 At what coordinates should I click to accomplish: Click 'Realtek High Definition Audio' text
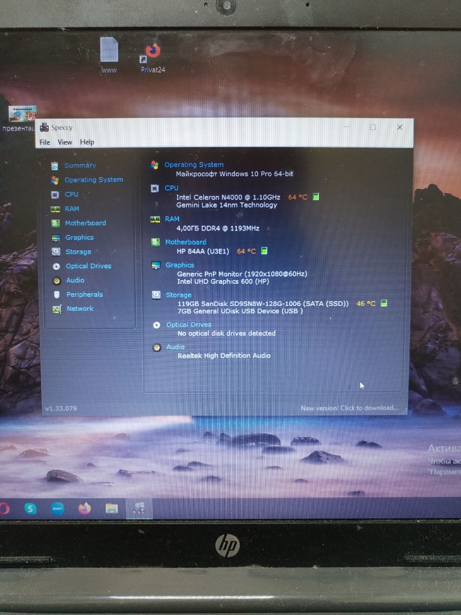point(224,356)
